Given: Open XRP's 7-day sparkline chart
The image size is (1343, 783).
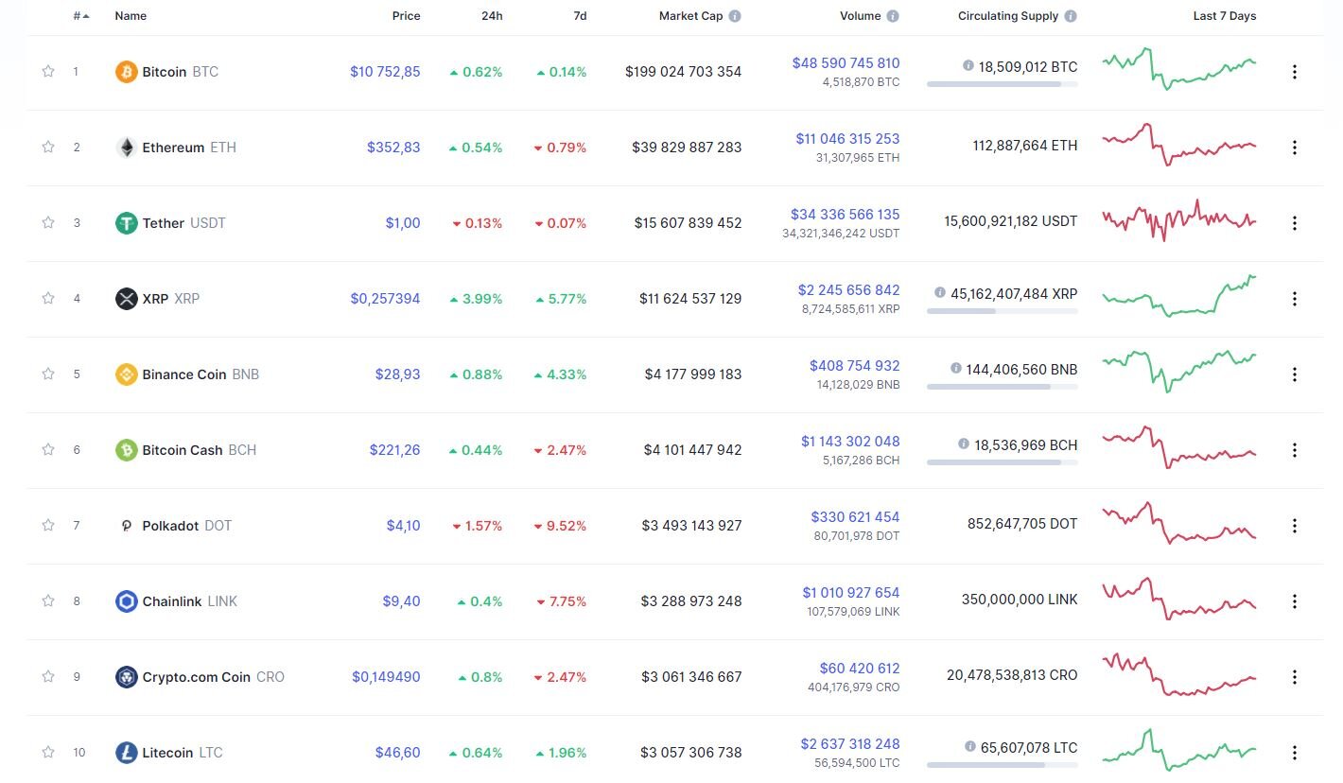Looking at the screenshot, I should (x=1179, y=296).
